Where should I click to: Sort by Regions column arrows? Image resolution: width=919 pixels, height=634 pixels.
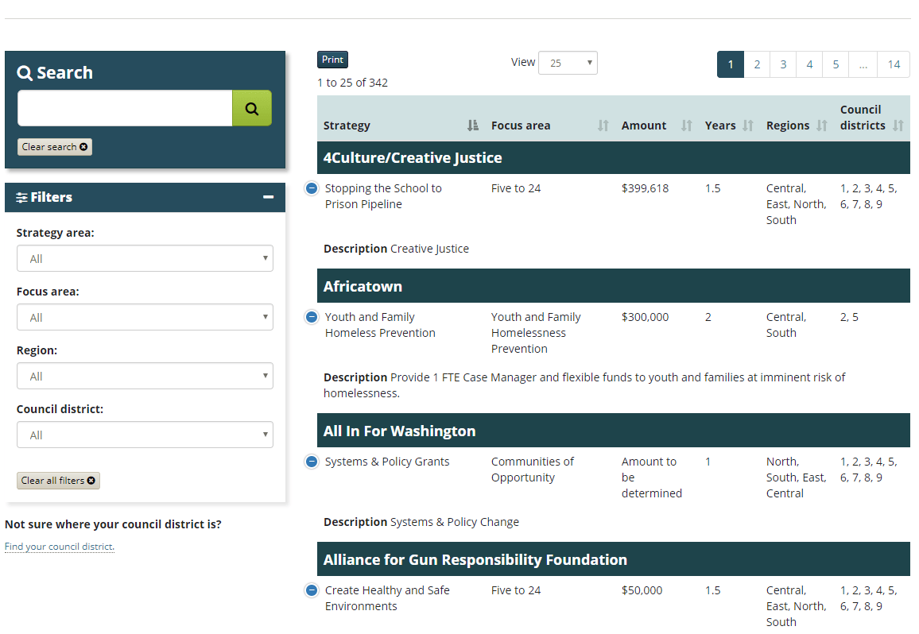pyautogui.click(x=822, y=126)
